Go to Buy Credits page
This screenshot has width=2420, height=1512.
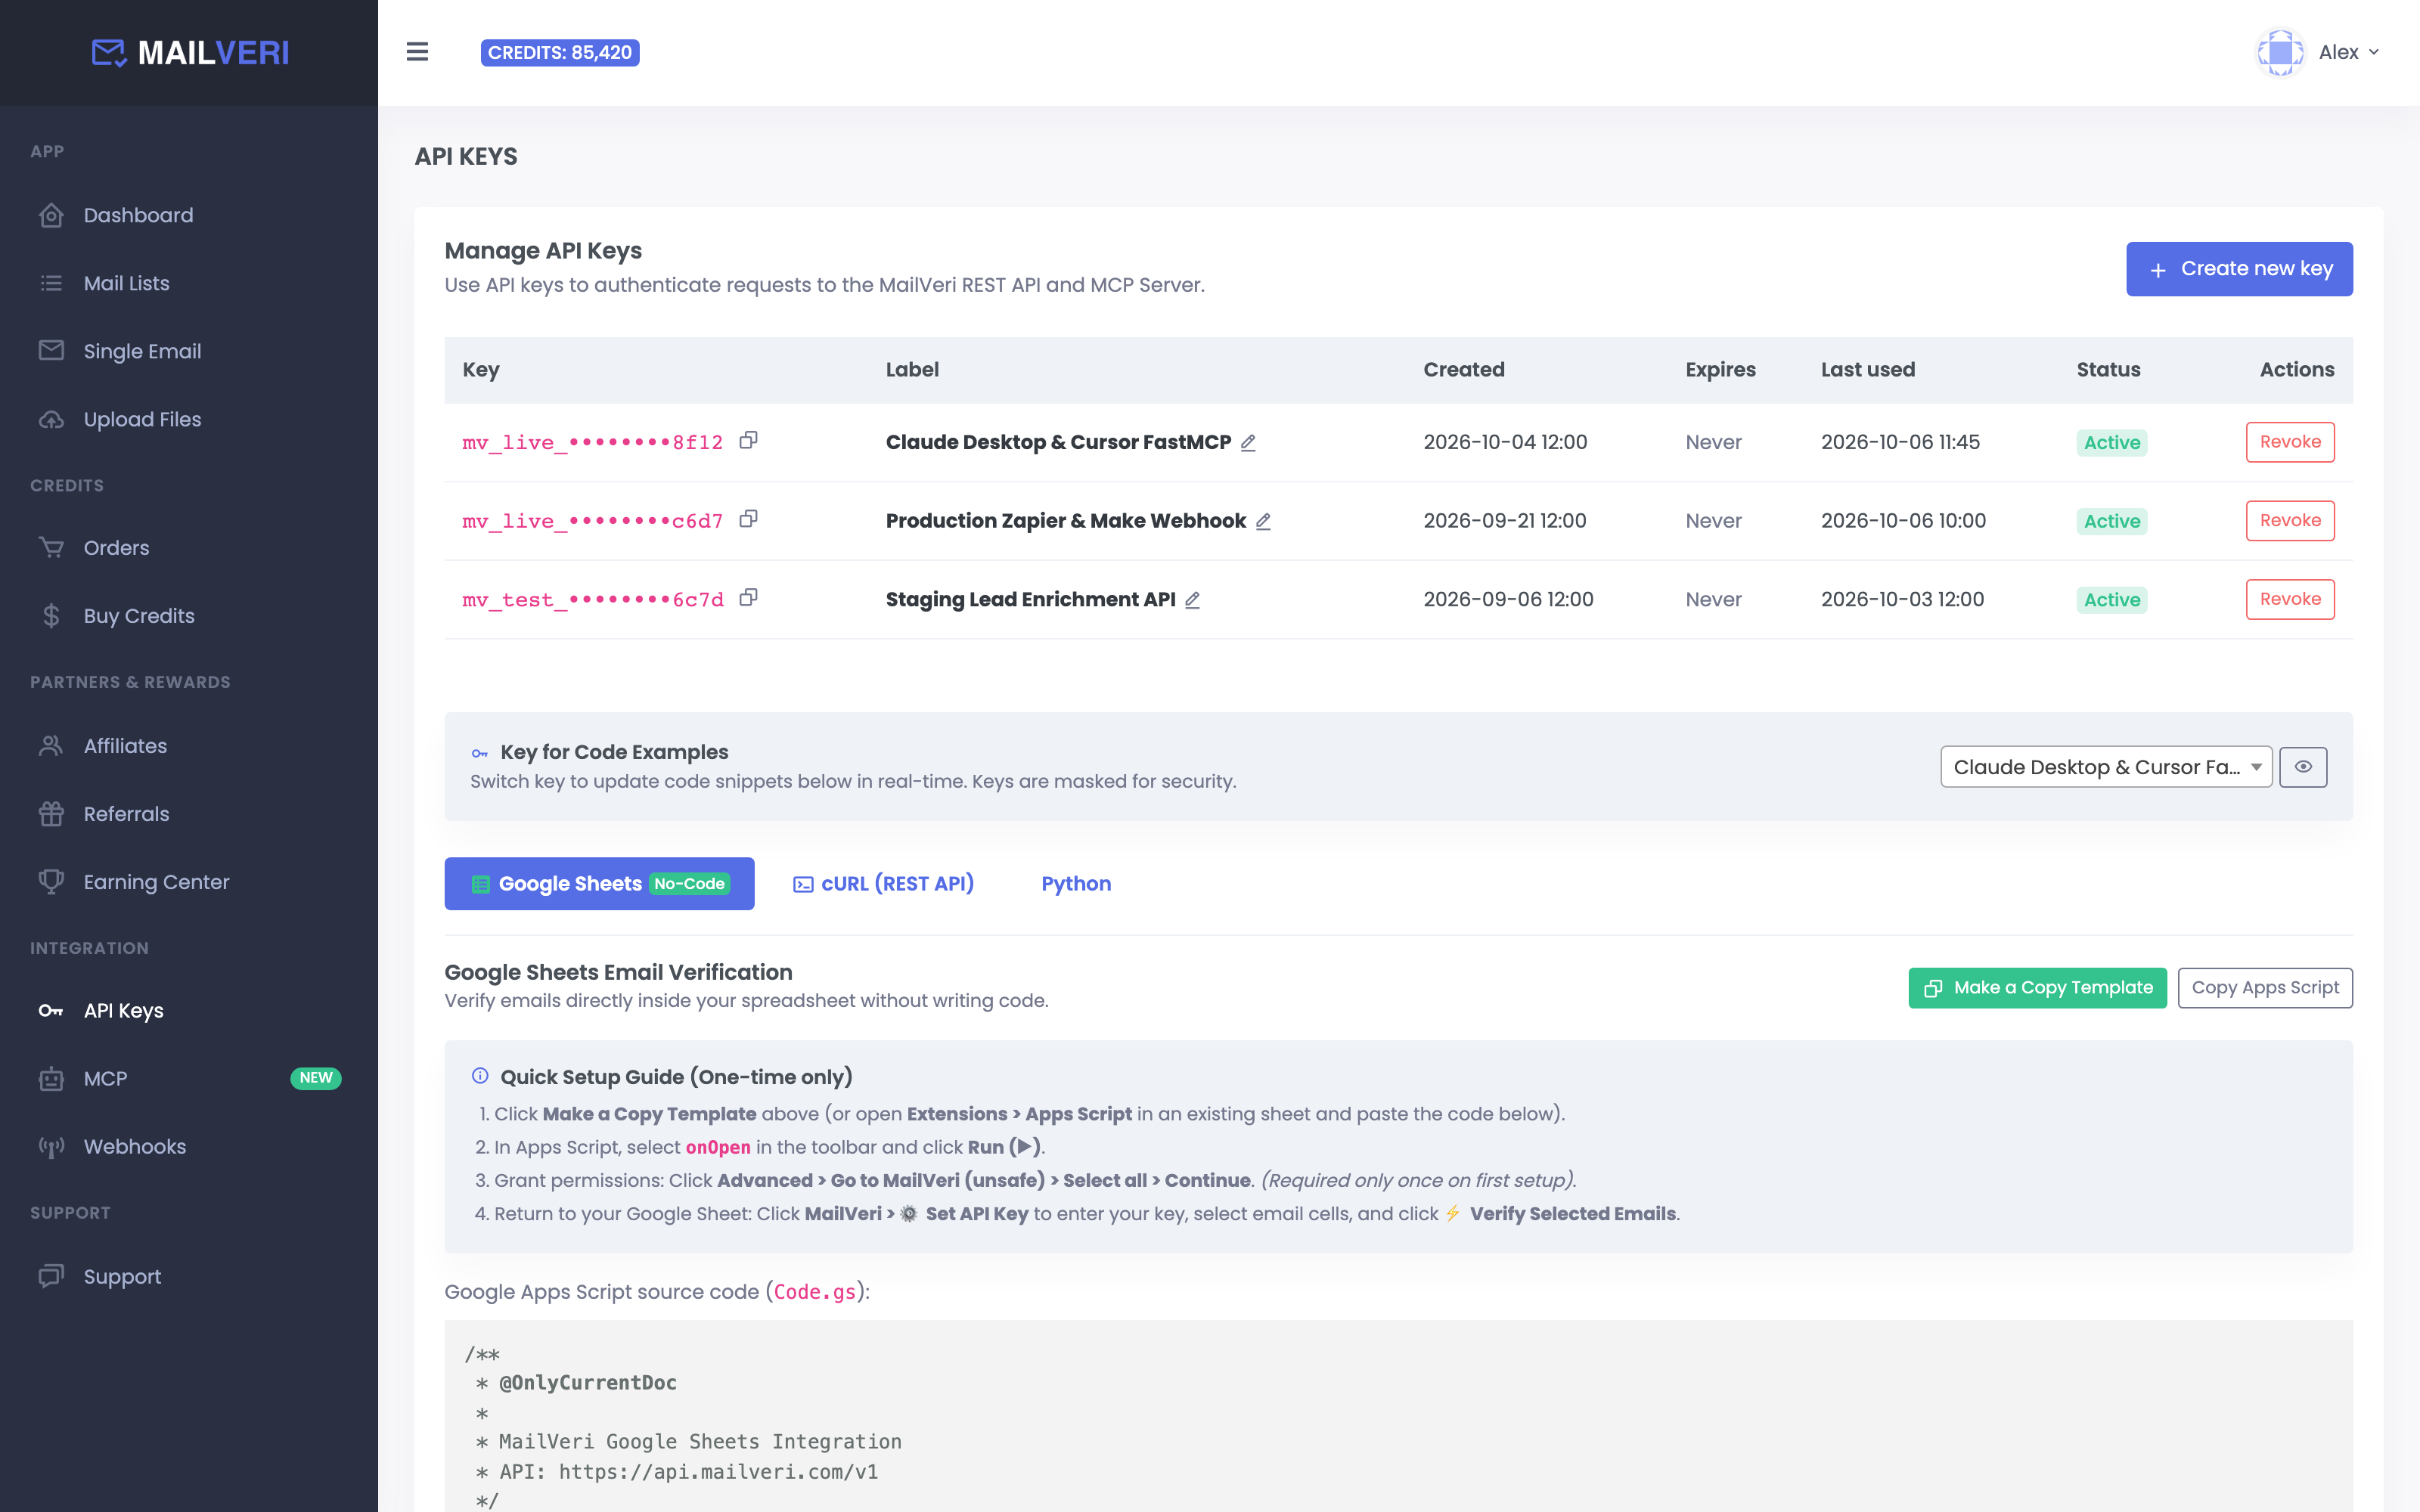click(x=139, y=616)
